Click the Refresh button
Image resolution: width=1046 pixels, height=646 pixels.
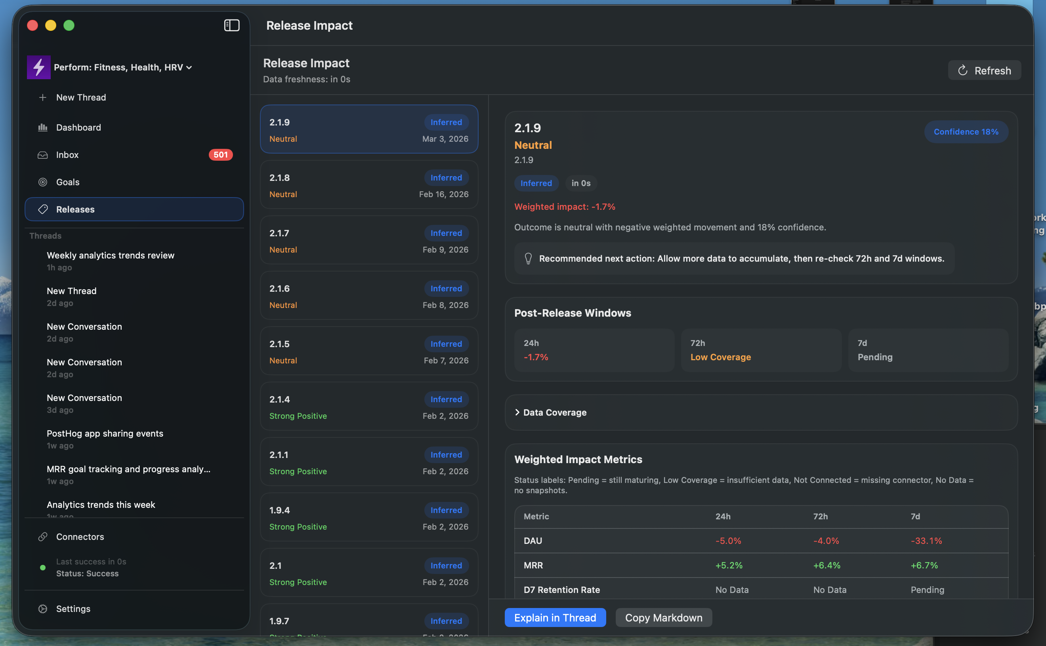pos(984,70)
